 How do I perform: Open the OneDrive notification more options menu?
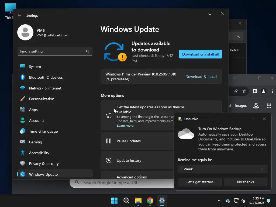pos(254,119)
